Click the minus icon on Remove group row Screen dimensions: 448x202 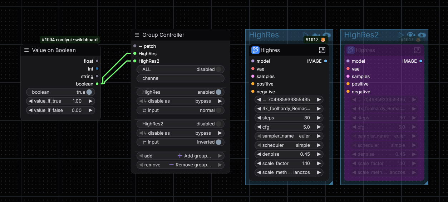[171, 165]
